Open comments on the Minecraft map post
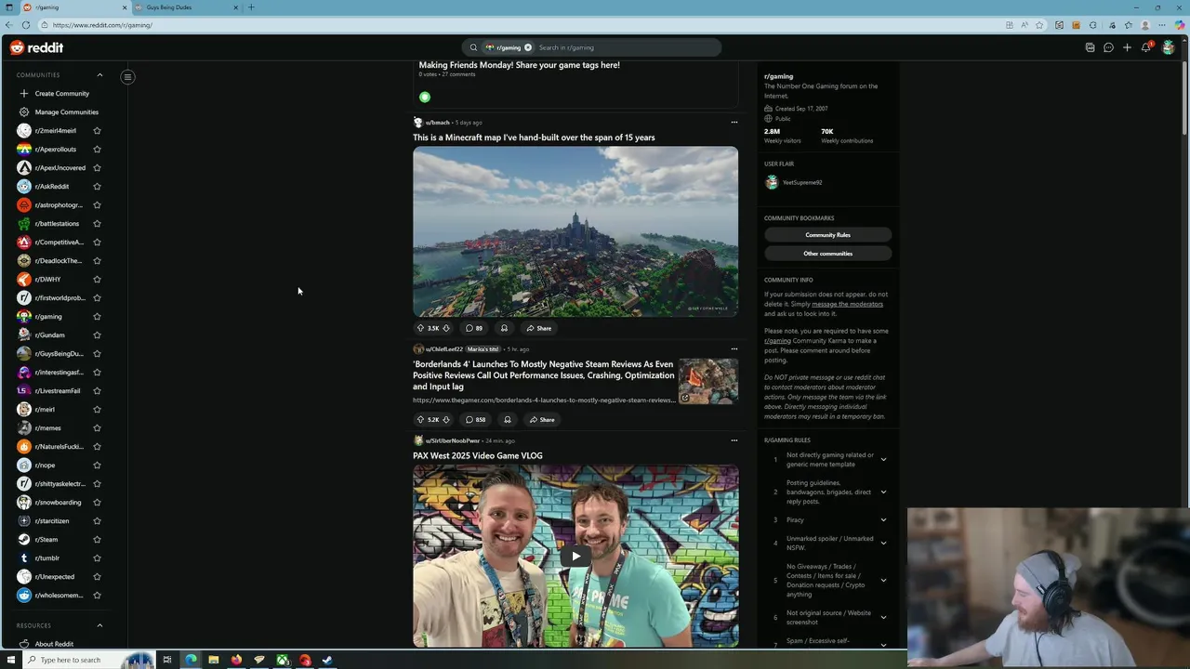The width and height of the screenshot is (1190, 669). pyautogui.click(x=474, y=328)
